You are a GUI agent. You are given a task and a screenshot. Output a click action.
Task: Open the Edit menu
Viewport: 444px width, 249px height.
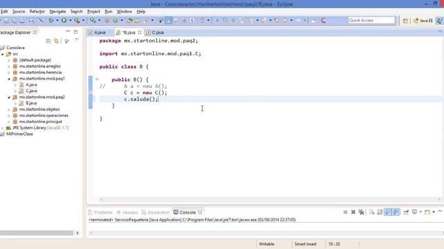4,11
